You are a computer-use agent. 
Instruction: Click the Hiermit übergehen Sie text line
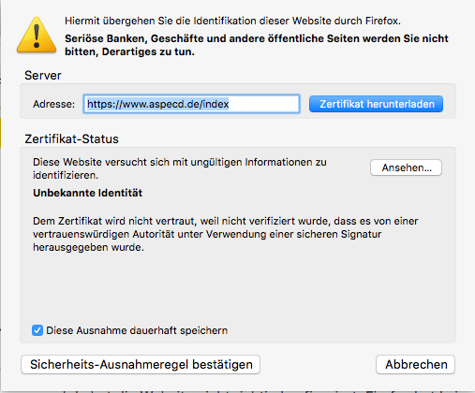[232, 21]
